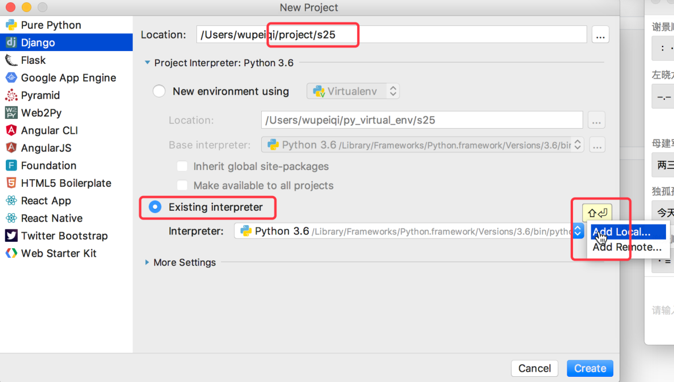Viewport: 674px width, 382px height.
Task: Select the Angular CLI icon
Action: pos(11,130)
